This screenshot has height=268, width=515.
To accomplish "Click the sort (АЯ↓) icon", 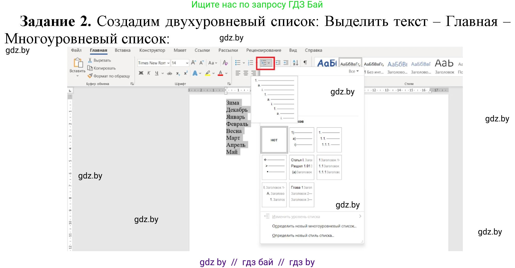I will (x=296, y=63).
